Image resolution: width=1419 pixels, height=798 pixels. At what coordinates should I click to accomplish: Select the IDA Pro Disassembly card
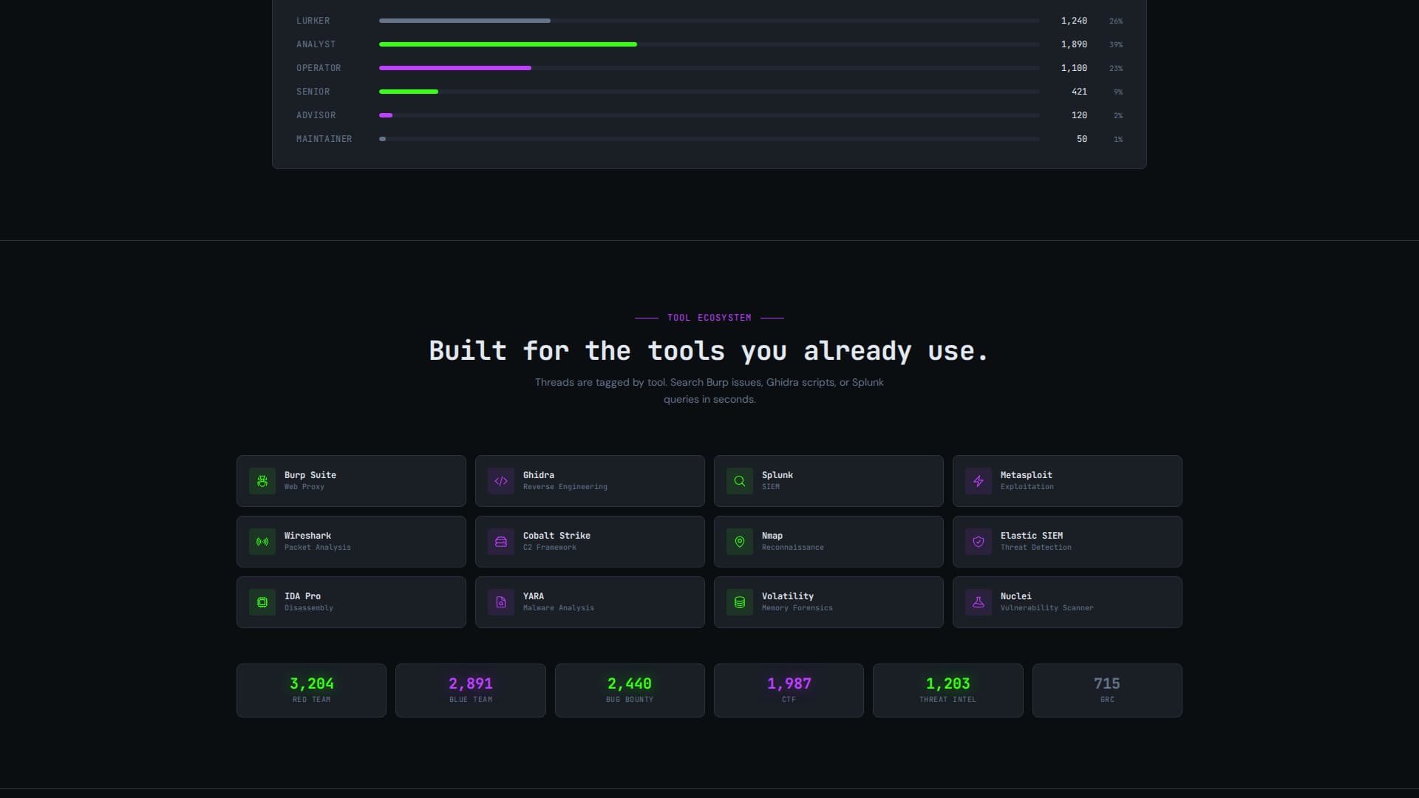[x=351, y=602]
